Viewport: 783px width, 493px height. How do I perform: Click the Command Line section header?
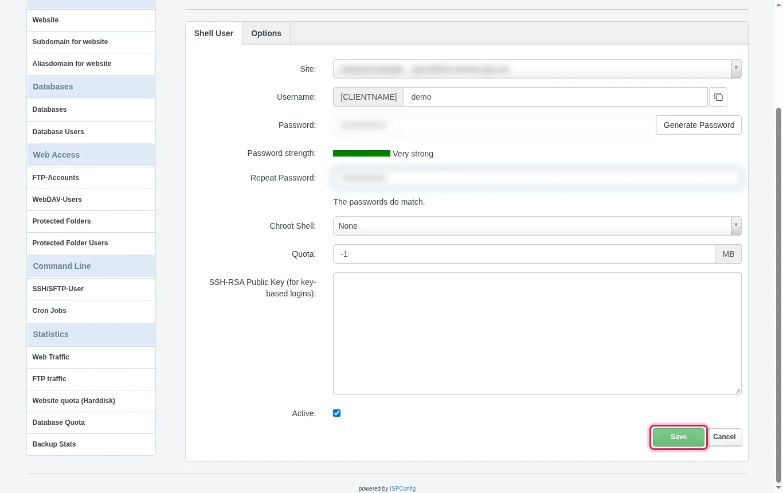(x=91, y=266)
